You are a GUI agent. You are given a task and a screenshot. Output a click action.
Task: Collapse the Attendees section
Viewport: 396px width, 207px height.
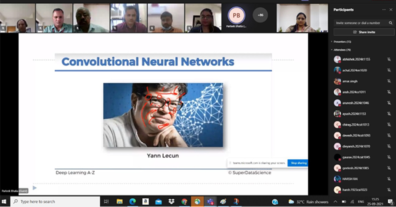(x=332, y=50)
